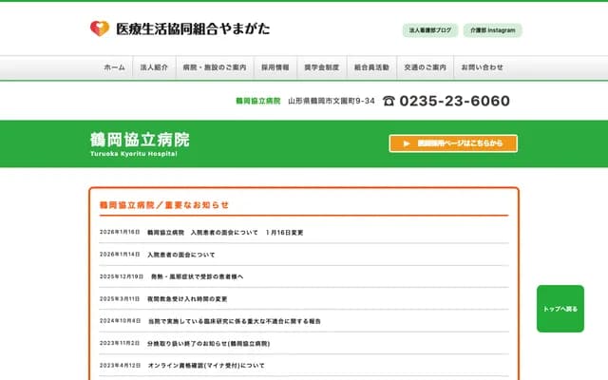Click the telephone icon beside 0235-23-6060

(389, 102)
